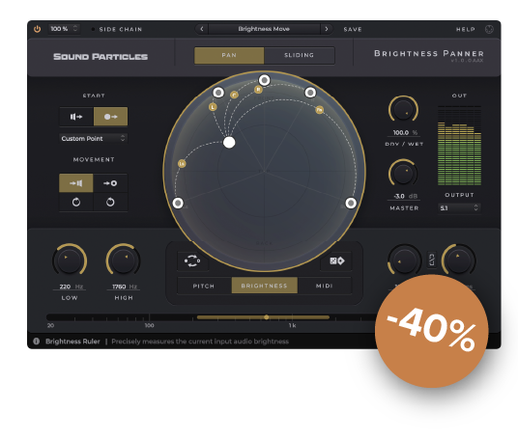Click the Sound Particles logo
Screen dimensions: 518x438
pos(101,57)
